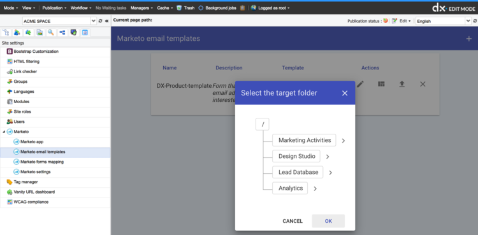Click the layout grid icon in Actions
Screen dimensions: 478x235
tap(381, 84)
